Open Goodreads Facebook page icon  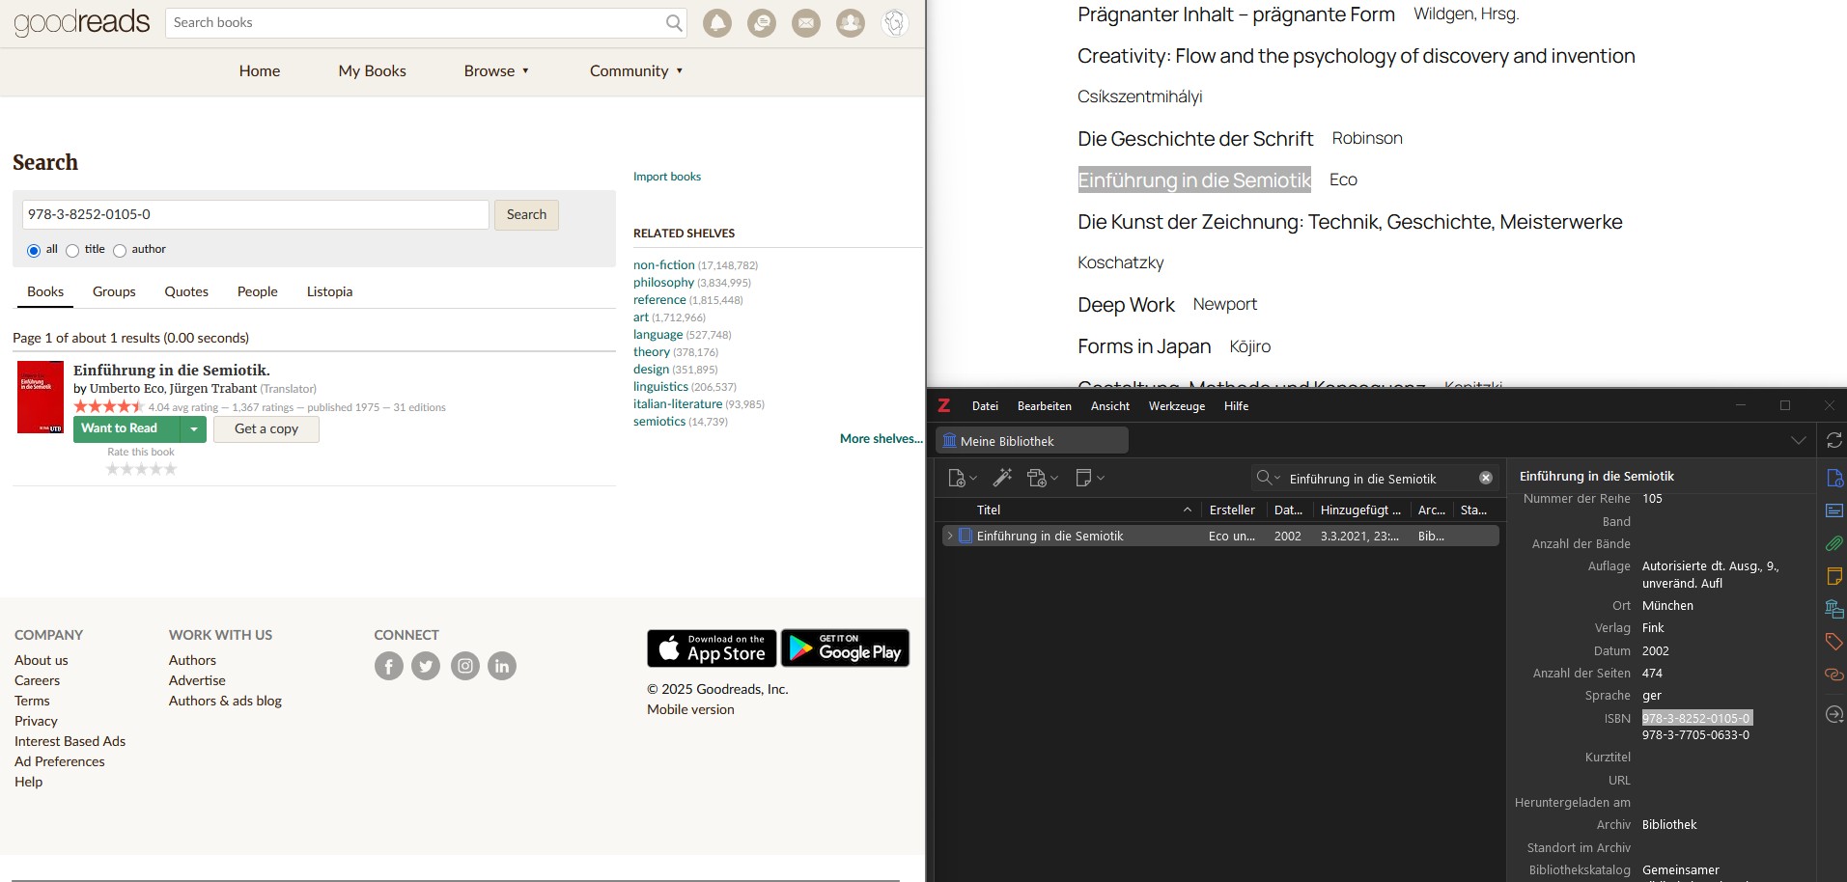[x=389, y=666]
